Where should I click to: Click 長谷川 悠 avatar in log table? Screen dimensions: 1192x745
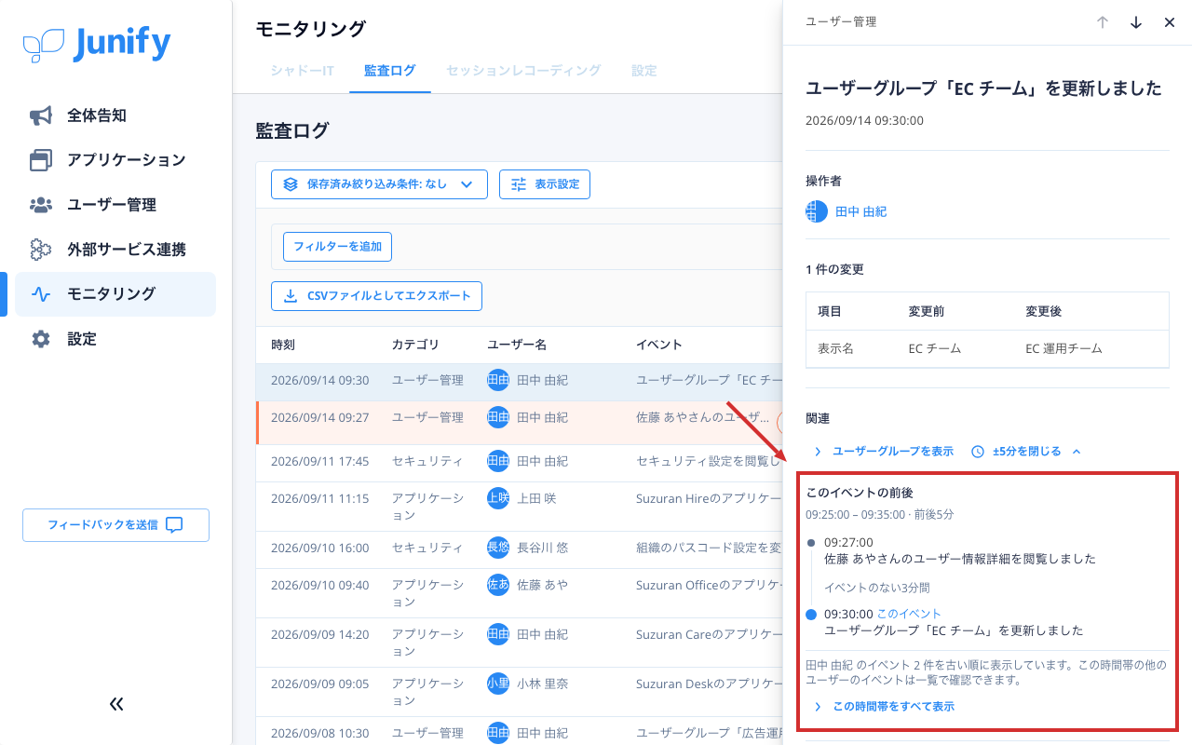point(498,548)
